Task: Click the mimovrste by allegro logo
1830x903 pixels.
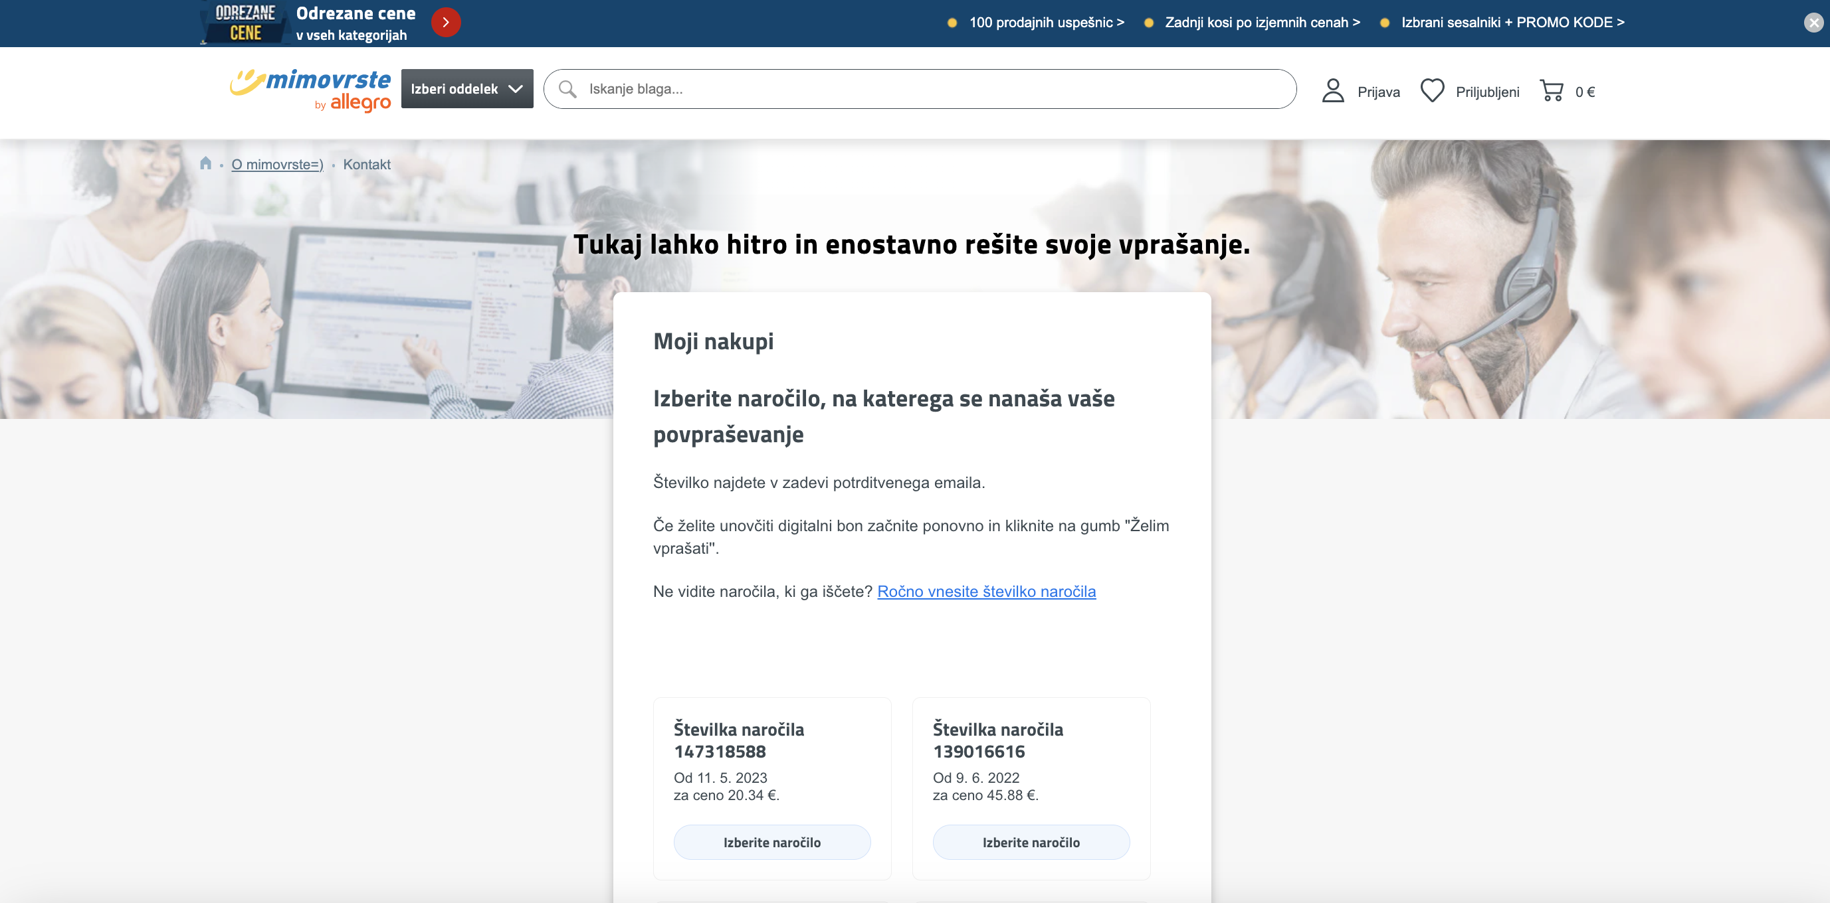Action: tap(310, 90)
